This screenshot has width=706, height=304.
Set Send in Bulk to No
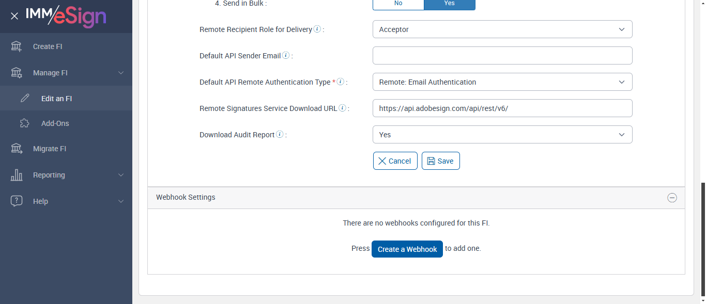point(398,3)
